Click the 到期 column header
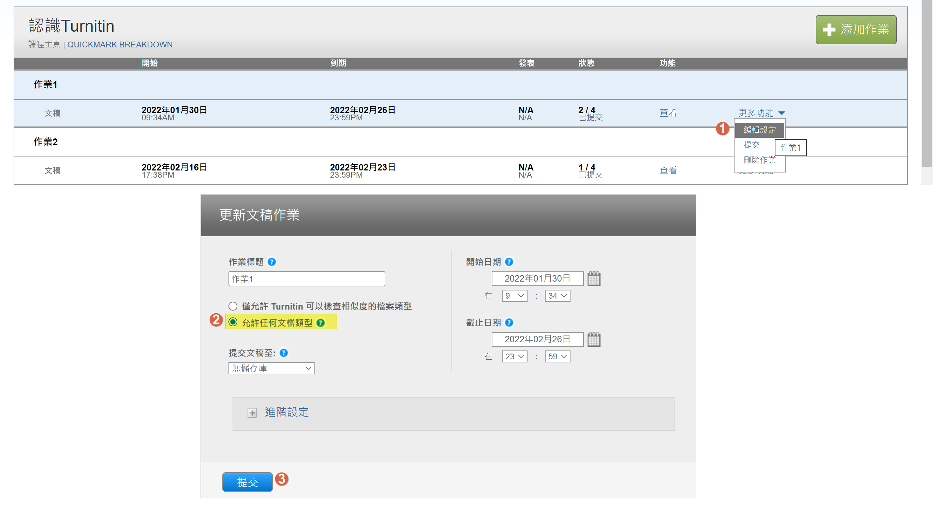The height and width of the screenshot is (509, 933). point(338,63)
